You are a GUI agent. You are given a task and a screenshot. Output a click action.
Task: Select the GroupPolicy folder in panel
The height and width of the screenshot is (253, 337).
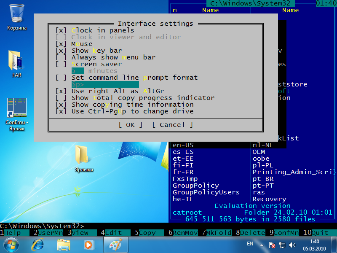click(x=196, y=186)
